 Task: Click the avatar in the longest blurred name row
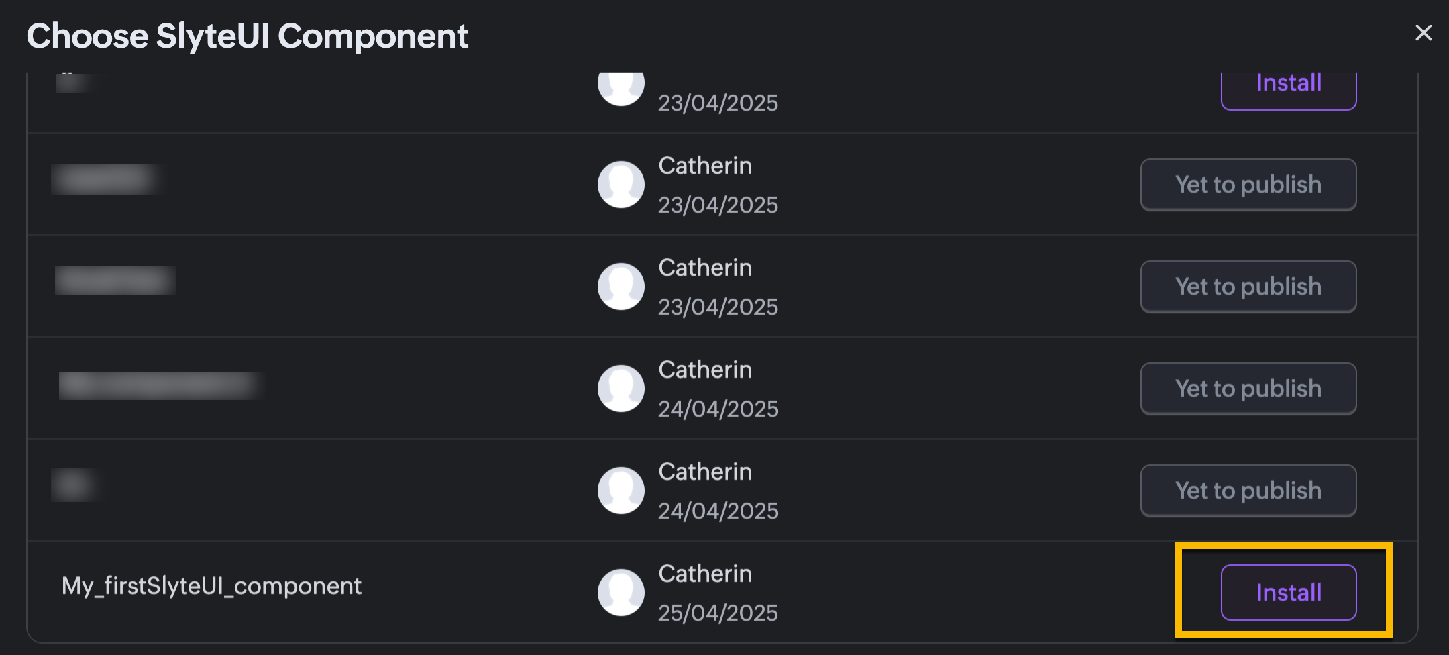pos(621,389)
